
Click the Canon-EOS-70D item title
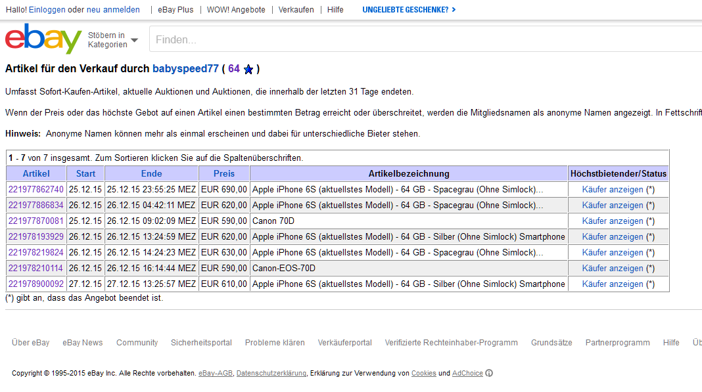(x=284, y=268)
